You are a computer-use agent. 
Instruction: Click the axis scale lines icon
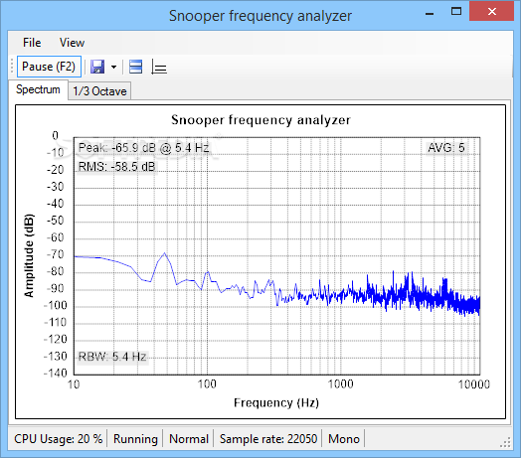159,67
